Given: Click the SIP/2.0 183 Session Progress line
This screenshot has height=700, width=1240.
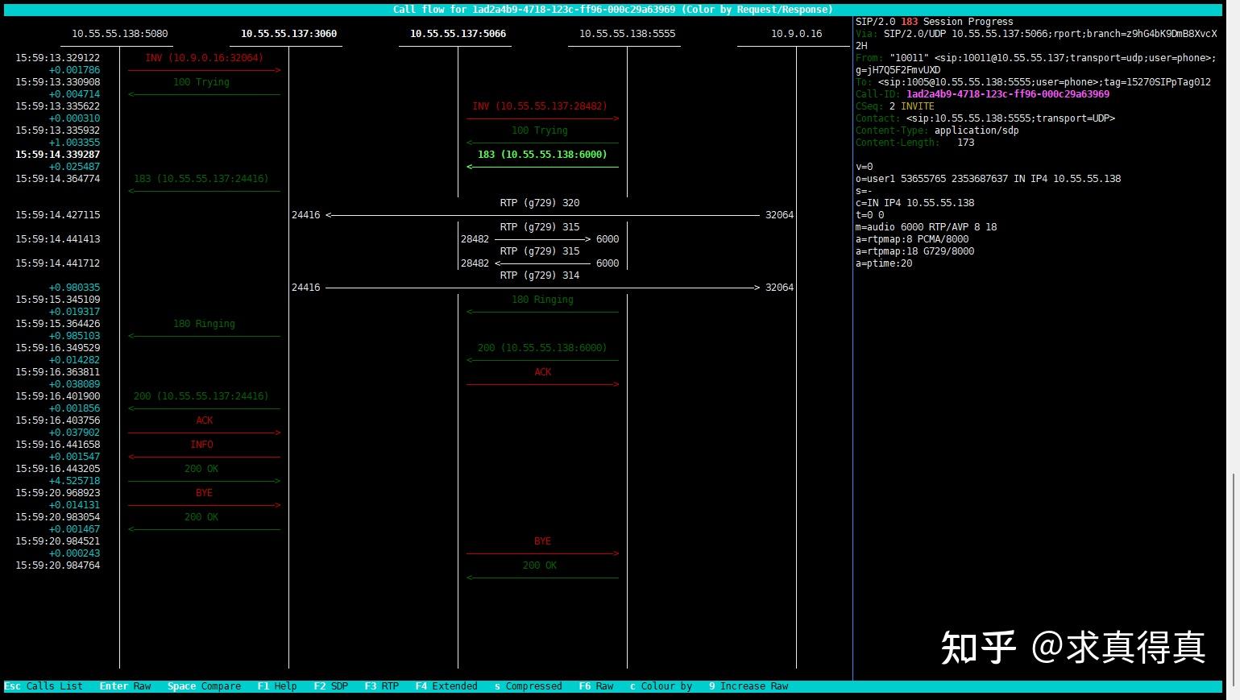Looking at the screenshot, I should (x=935, y=22).
